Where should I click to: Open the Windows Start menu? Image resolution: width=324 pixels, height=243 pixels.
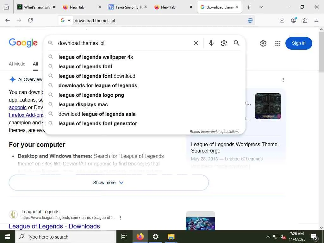(8, 237)
